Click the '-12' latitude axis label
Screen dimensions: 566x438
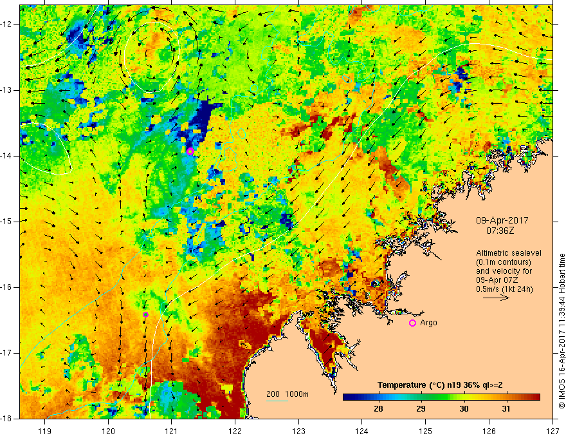click(x=7, y=24)
